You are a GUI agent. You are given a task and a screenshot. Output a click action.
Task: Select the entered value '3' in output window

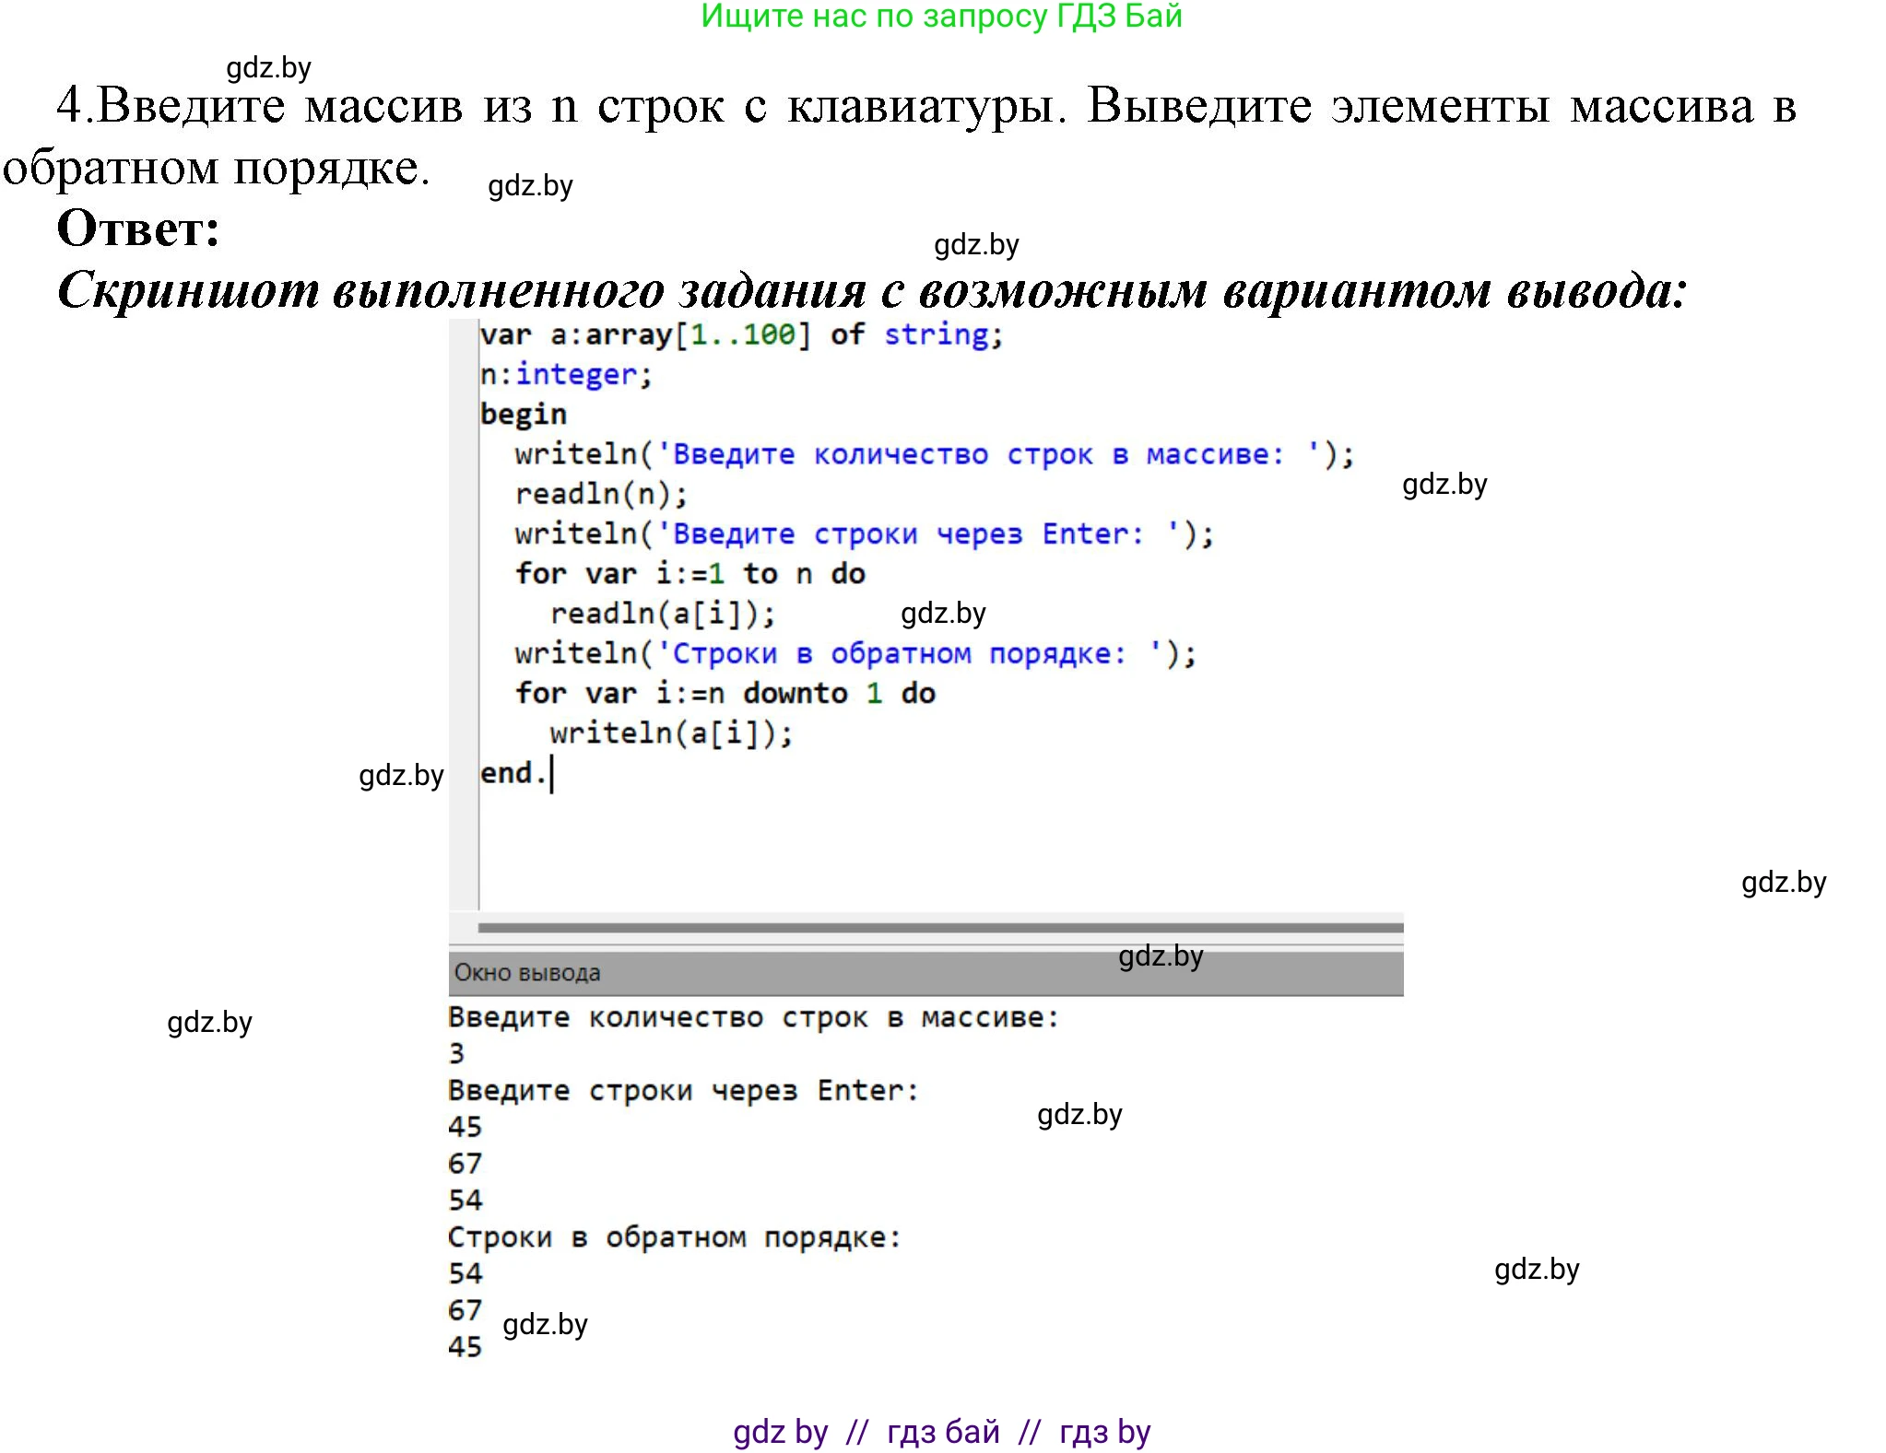pos(455,1053)
